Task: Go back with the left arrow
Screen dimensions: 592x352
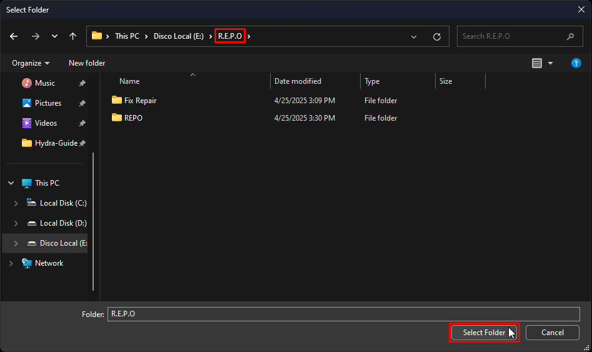Action: (x=14, y=36)
